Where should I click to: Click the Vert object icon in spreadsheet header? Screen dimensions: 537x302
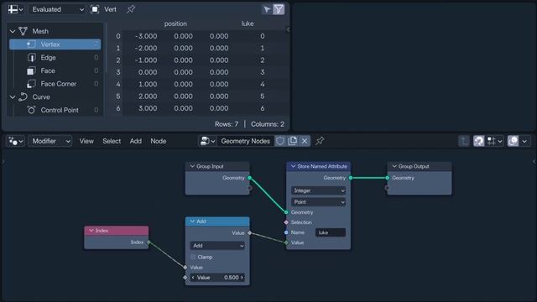[x=95, y=9]
